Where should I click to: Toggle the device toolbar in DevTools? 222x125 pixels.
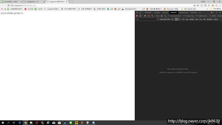point(140,12)
